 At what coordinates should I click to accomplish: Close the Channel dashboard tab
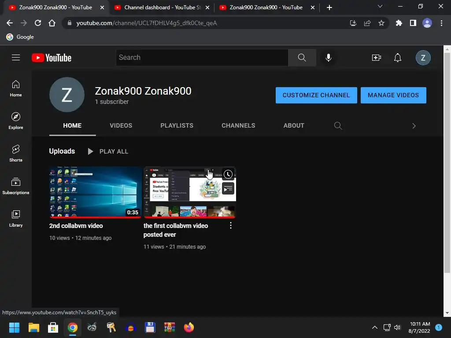[x=207, y=7]
